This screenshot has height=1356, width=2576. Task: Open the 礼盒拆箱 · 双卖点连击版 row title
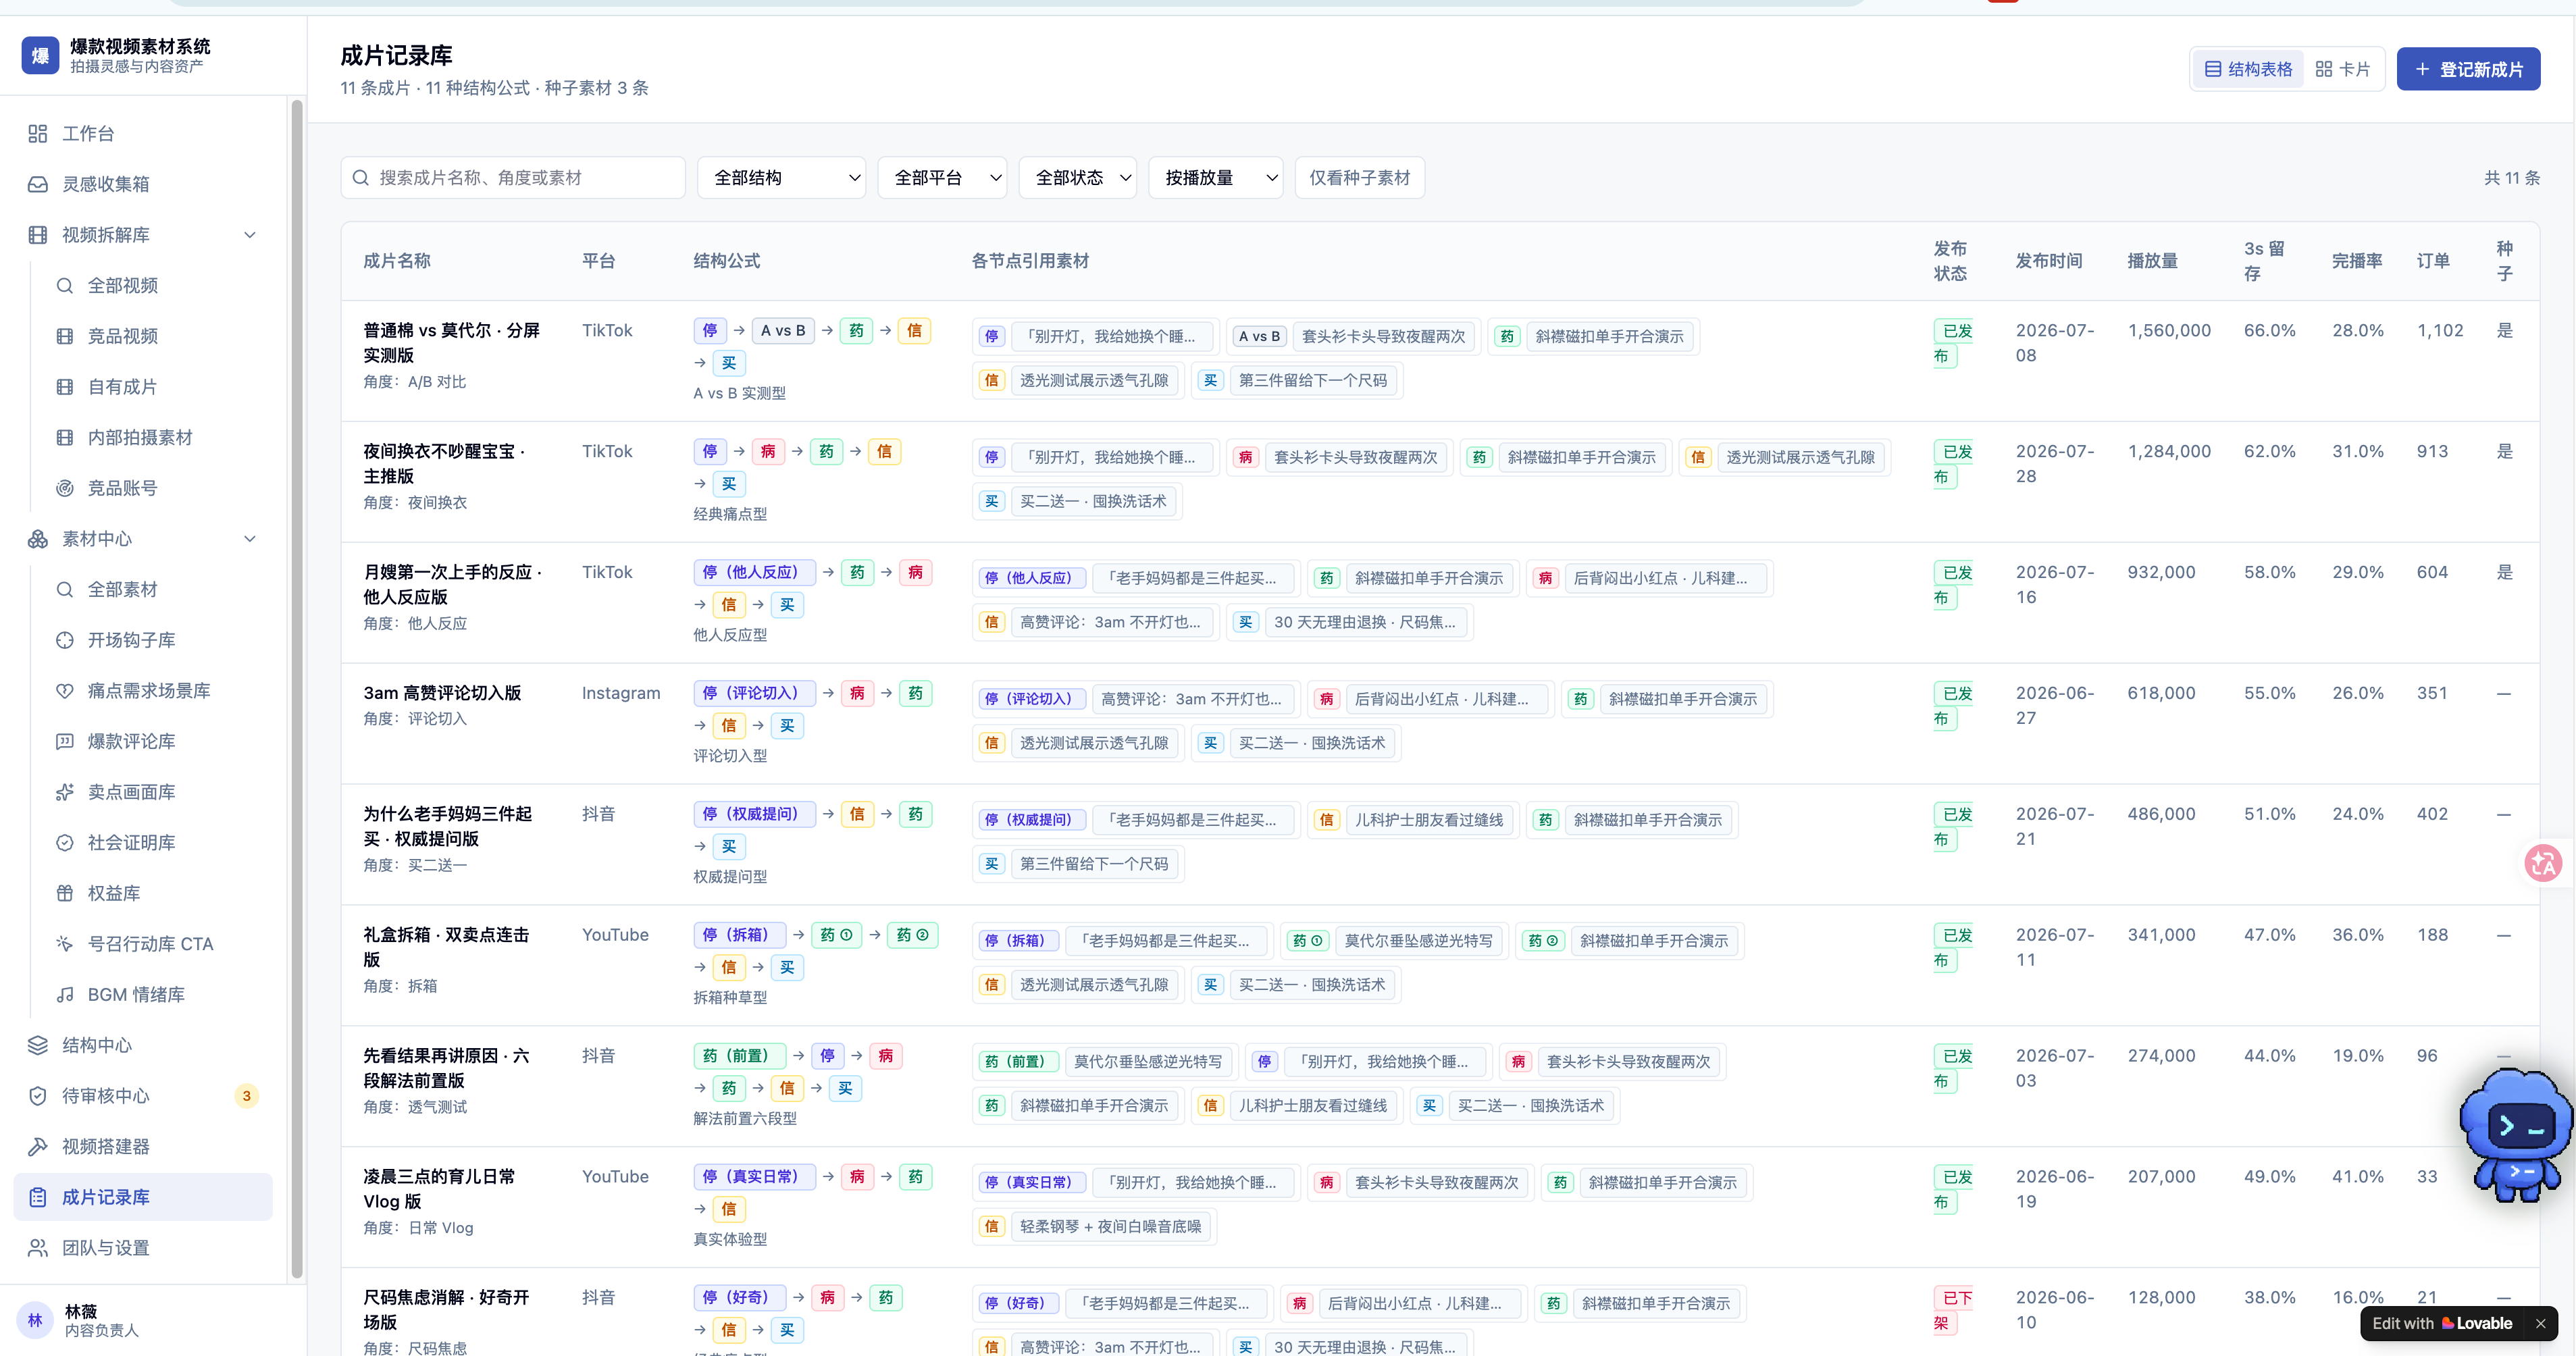[446, 947]
